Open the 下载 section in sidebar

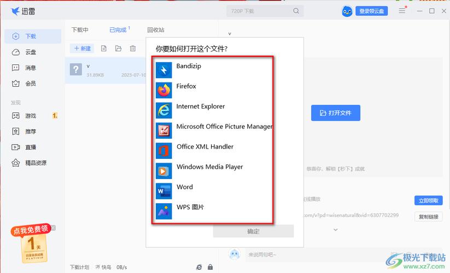point(33,36)
